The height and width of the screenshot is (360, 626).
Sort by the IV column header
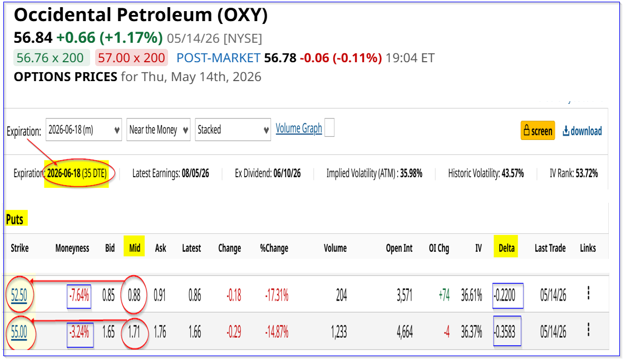click(x=479, y=248)
